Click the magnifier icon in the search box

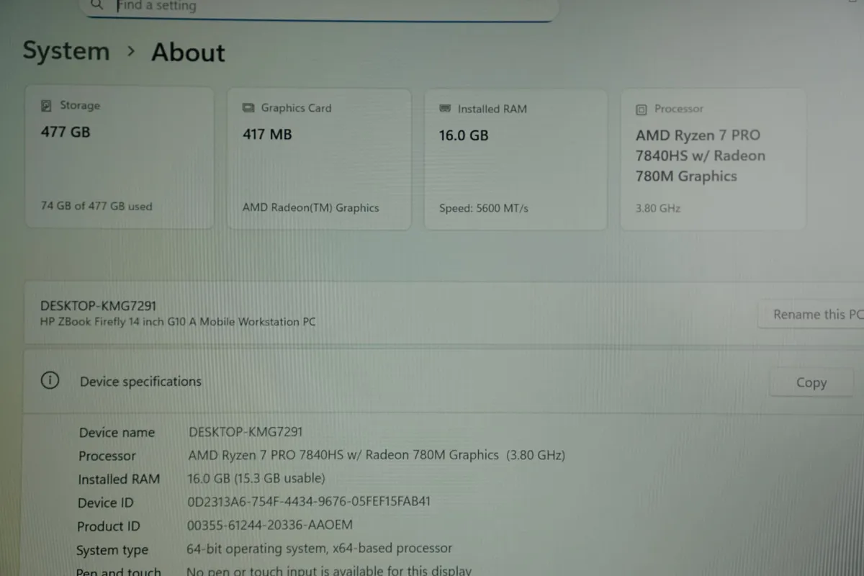click(x=96, y=5)
